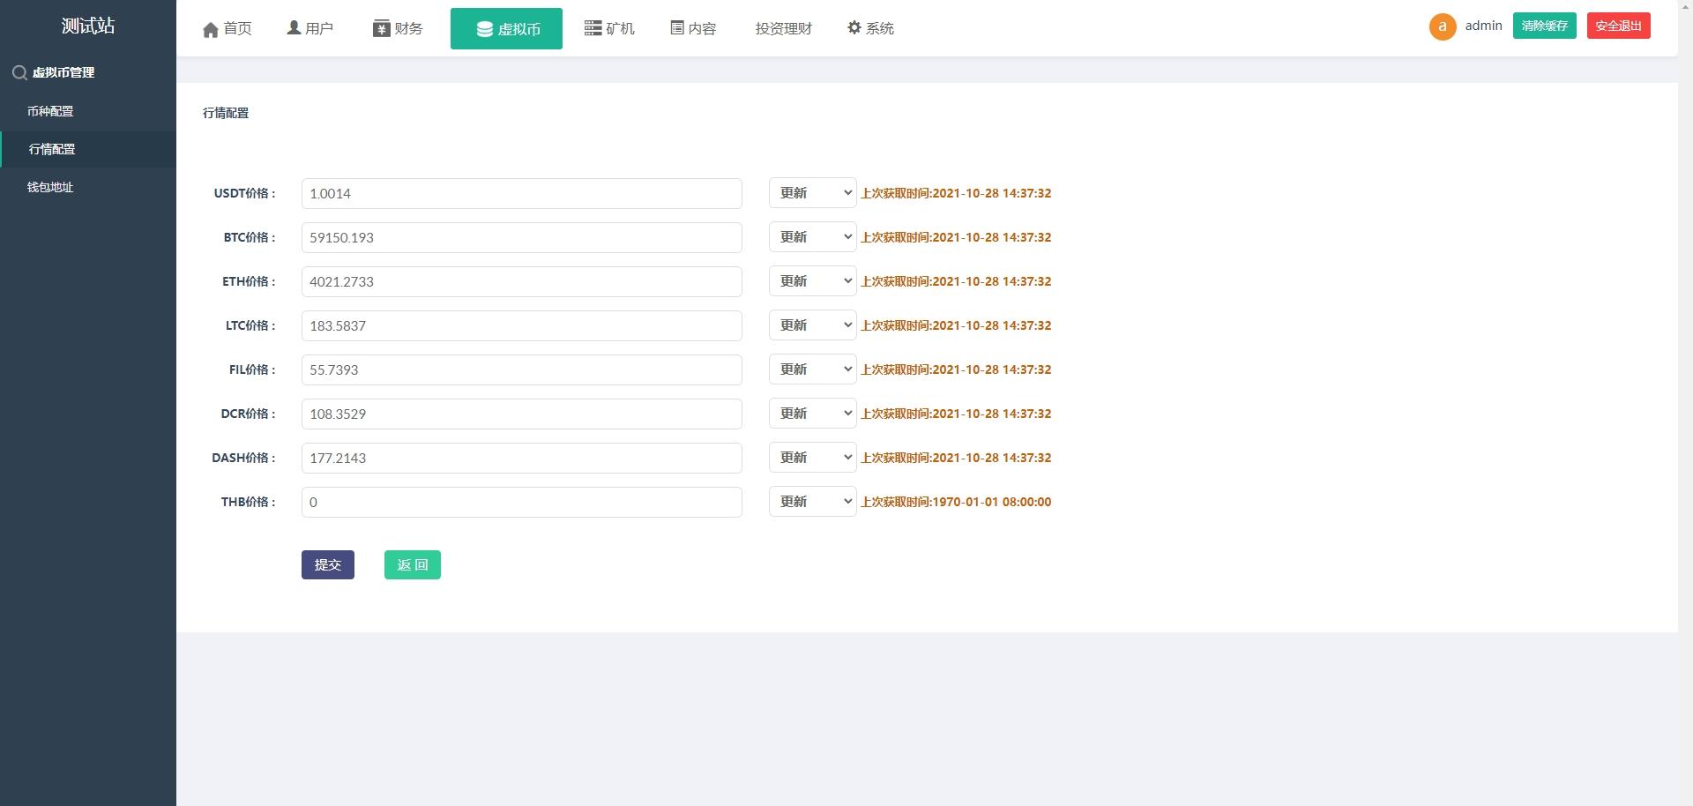The image size is (1693, 806).
Task: Open the 投资理财 menu
Action: pos(784,29)
